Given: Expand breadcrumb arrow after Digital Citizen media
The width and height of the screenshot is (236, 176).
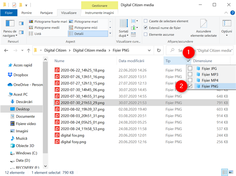Looking at the screenshot, I should coord(109,50).
